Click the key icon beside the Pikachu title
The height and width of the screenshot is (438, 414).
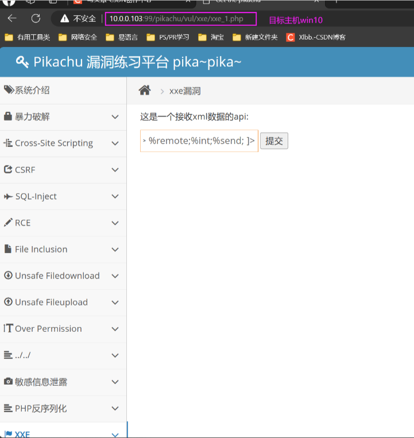pos(22,62)
